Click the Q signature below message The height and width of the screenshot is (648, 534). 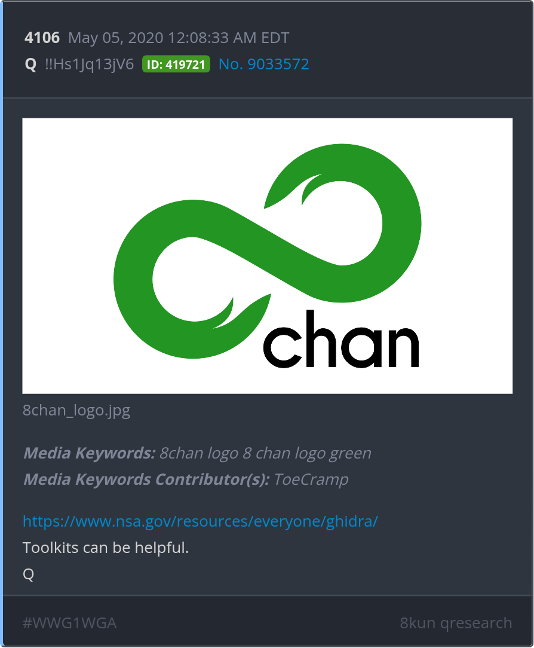[29, 574]
